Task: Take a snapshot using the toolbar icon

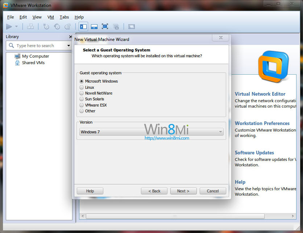Action: coord(46,26)
